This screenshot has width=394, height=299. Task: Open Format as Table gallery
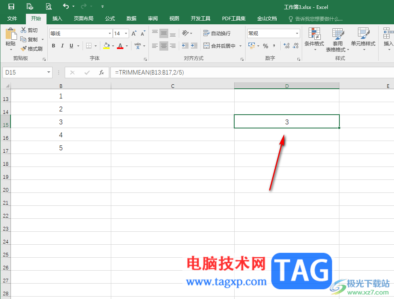click(x=337, y=40)
